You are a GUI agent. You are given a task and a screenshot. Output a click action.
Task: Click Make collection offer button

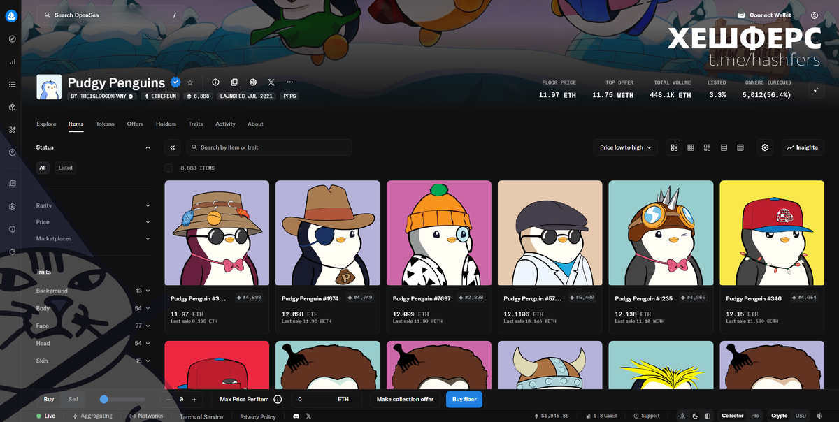(x=406, y=399)
